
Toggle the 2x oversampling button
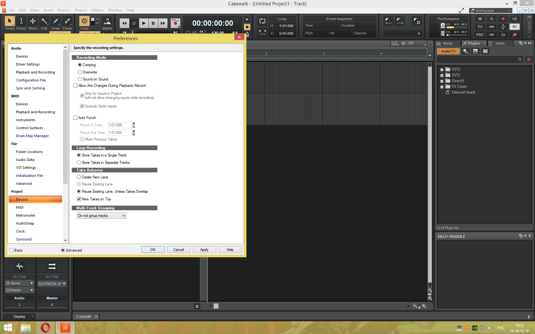pos(503,35)
